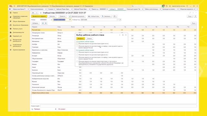The width and height of the screenshot is (207, 116).
Task: Click the Записать button
Action: click(52, 16)
